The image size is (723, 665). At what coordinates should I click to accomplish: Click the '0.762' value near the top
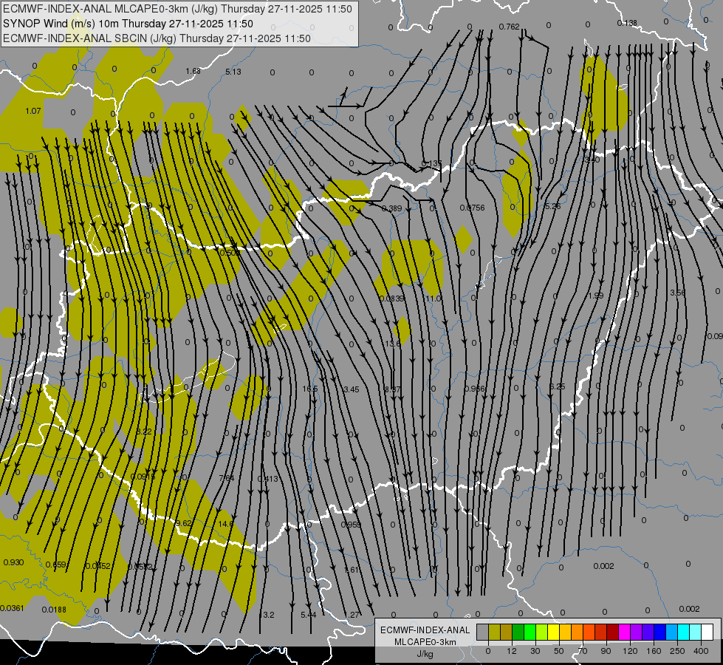tap(509, 27)
